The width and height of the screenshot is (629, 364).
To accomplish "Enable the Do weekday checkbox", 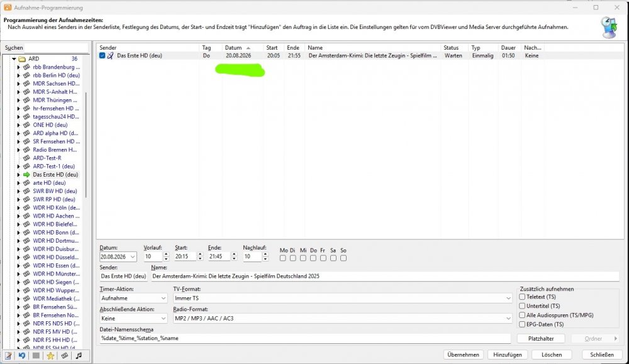I will tap(313, 258).
